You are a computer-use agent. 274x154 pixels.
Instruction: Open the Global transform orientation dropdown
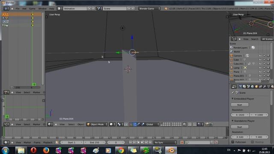[x=152, y=124]
